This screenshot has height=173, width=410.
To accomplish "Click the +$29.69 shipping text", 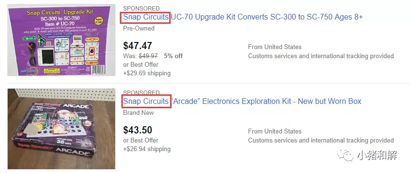I will point(147,73).
